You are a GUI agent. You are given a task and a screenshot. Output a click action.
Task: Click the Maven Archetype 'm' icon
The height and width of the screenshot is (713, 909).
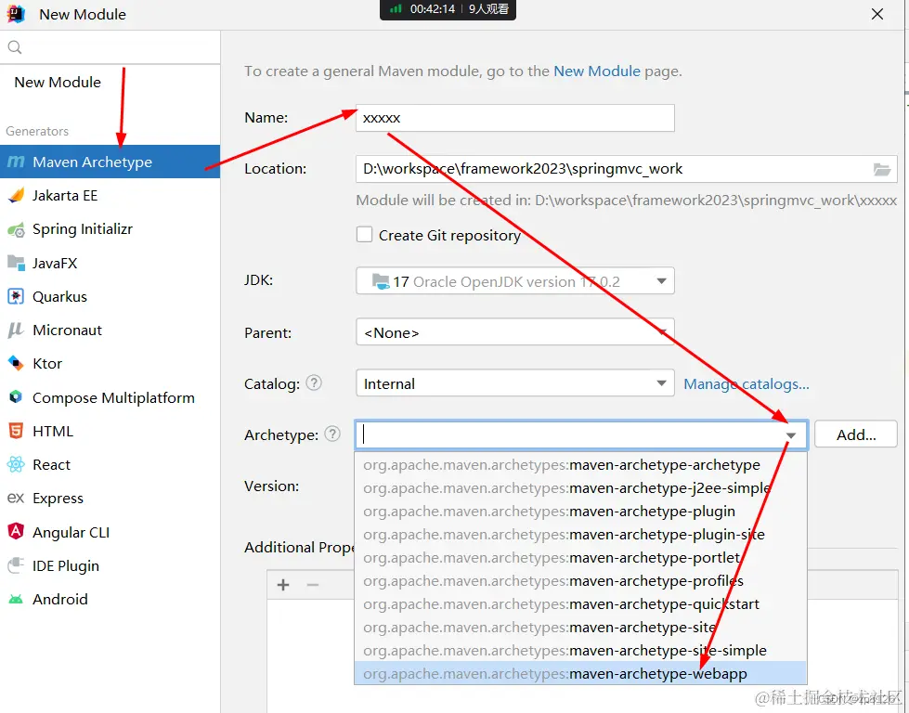(x=16, y=162)
